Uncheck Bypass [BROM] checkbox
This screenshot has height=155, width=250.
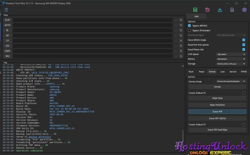point(189,25)
